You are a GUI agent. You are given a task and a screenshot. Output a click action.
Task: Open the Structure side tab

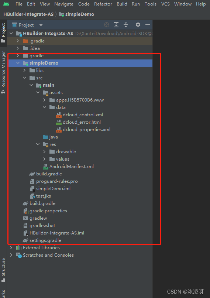[3, 270]
